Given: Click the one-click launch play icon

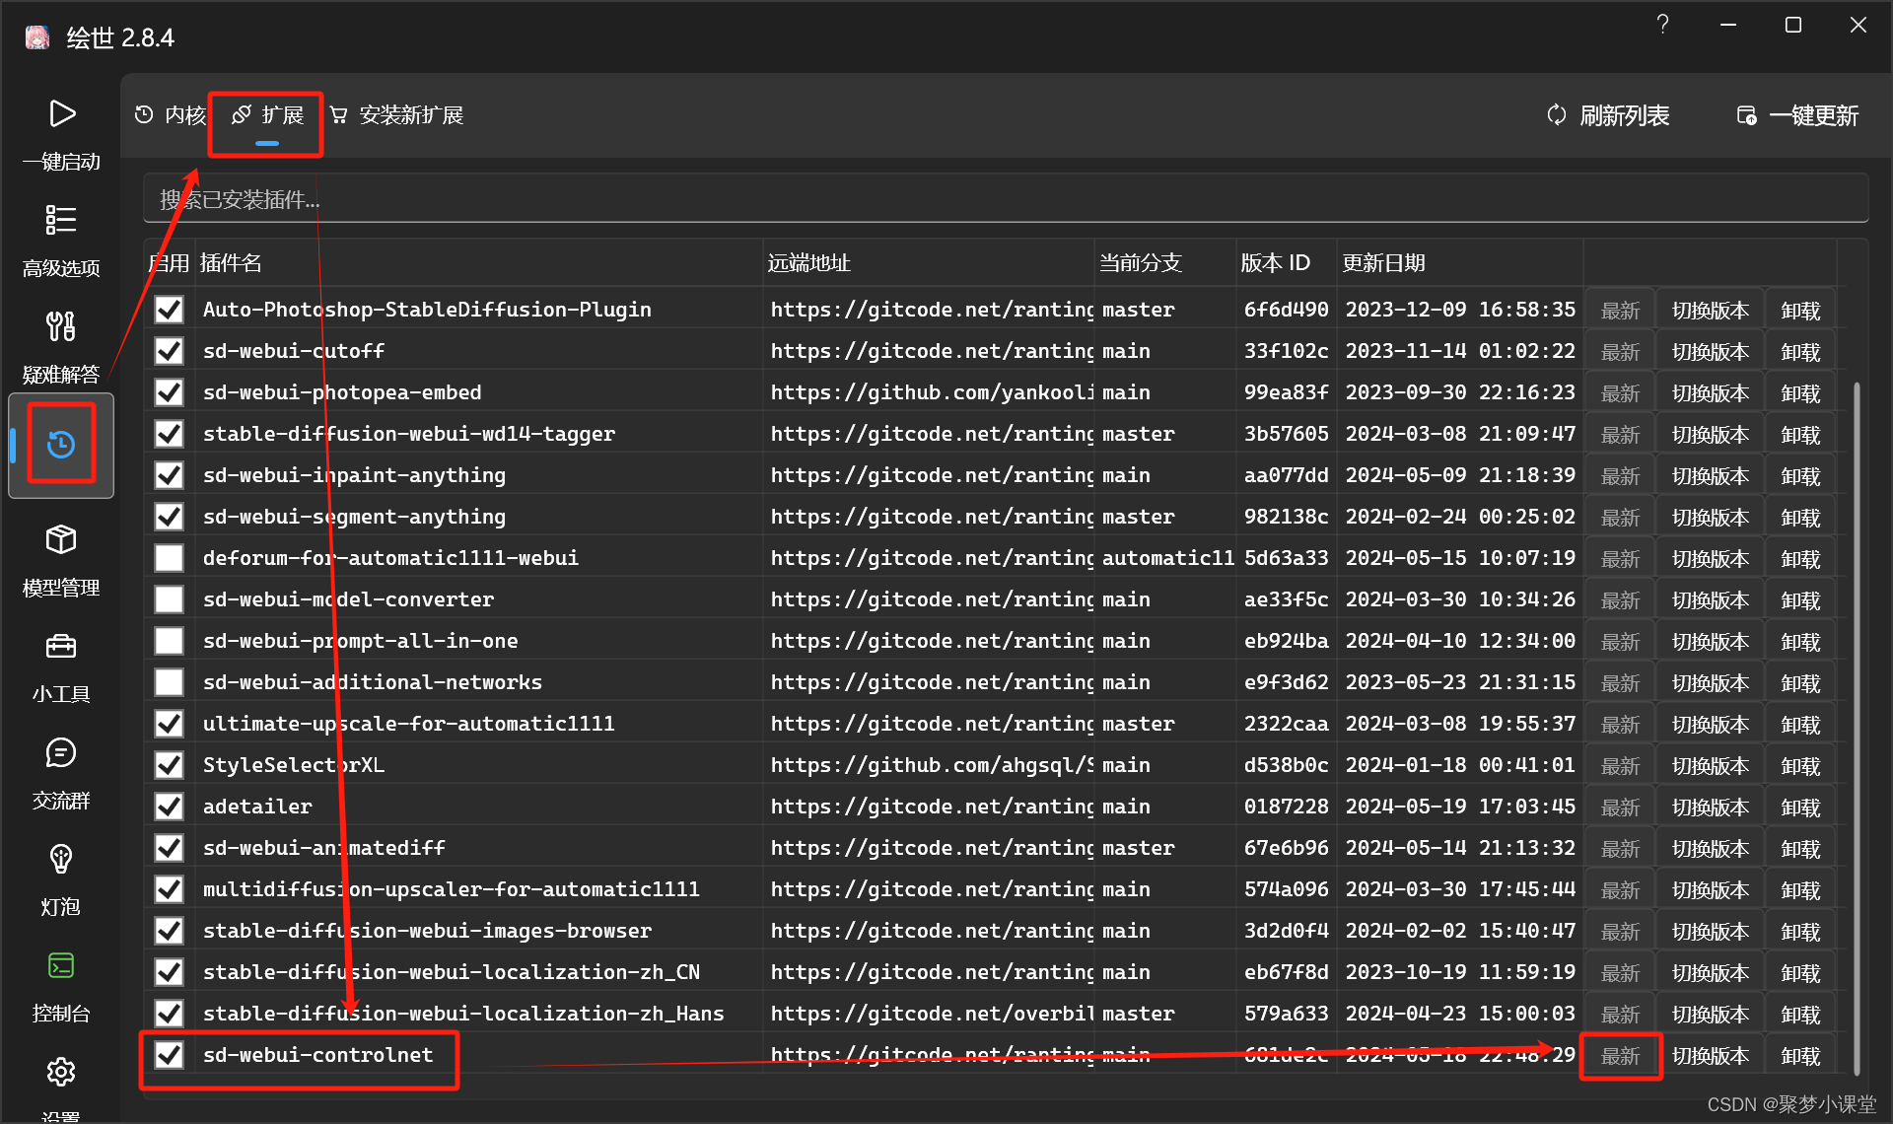Looking at the screenshot, I should tap(61, 114).
